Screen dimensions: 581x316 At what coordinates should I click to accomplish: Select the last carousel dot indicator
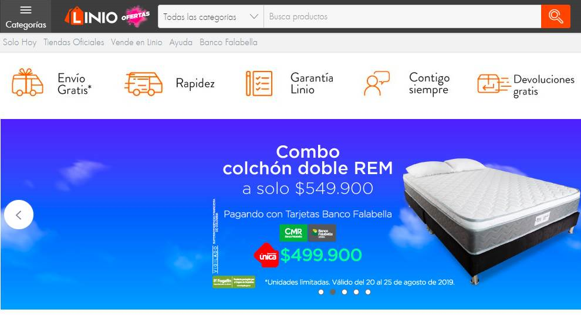367,292
